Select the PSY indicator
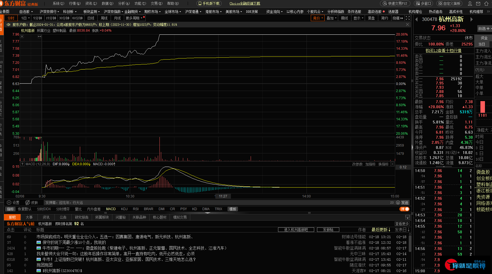This screenshot has height=274, width=492. pyautogui.click(x=183, y=209)
